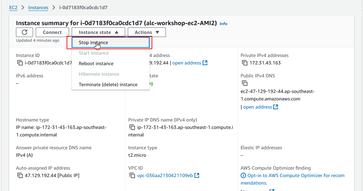Select Terminate (delete) instance option
Viewport: 363px width, 191px height.
coord(108,84)
